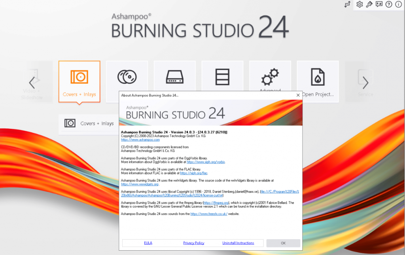This screenshot has width=405, height=255.
Task: Open the Uninstall Instructions link
Action: pyautogui.click(x=238, y=243)
